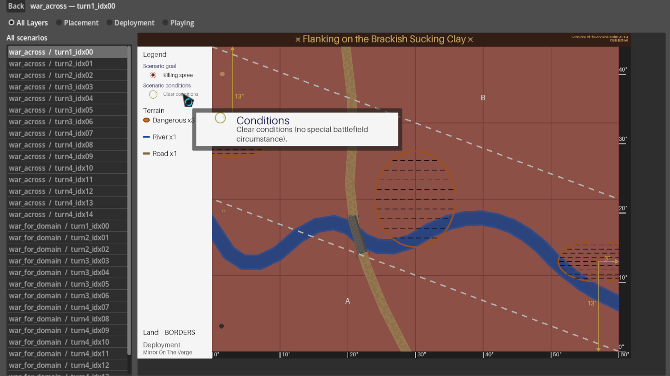The width and height of the screenshot is (670, 376).
Task: Click the Road legend brown line icon
Action: 146,154
